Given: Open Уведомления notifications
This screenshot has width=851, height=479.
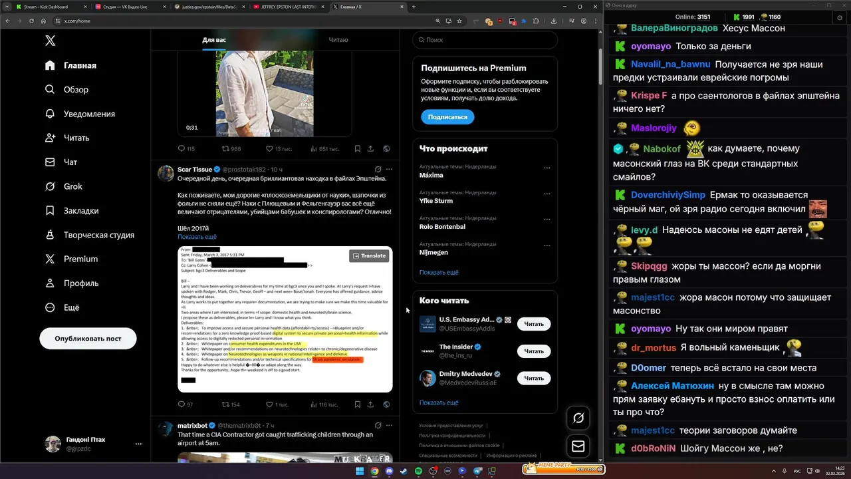Looking at the screenshot, I should click(x=80, y=114).
